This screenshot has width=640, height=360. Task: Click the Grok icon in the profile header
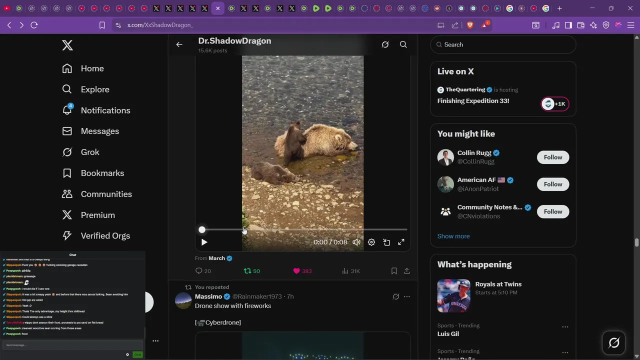coord(385,44)
